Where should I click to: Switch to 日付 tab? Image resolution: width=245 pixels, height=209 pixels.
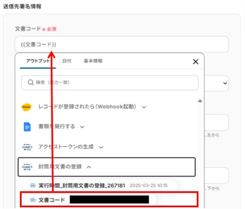(67, 61)
